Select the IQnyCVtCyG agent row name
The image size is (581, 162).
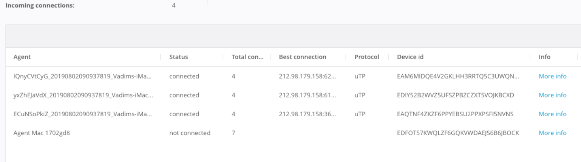point(82,76)
